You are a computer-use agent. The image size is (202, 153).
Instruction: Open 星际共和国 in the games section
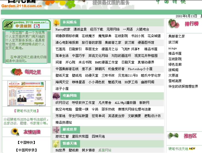pyautogui.click(x=80, y=137)
